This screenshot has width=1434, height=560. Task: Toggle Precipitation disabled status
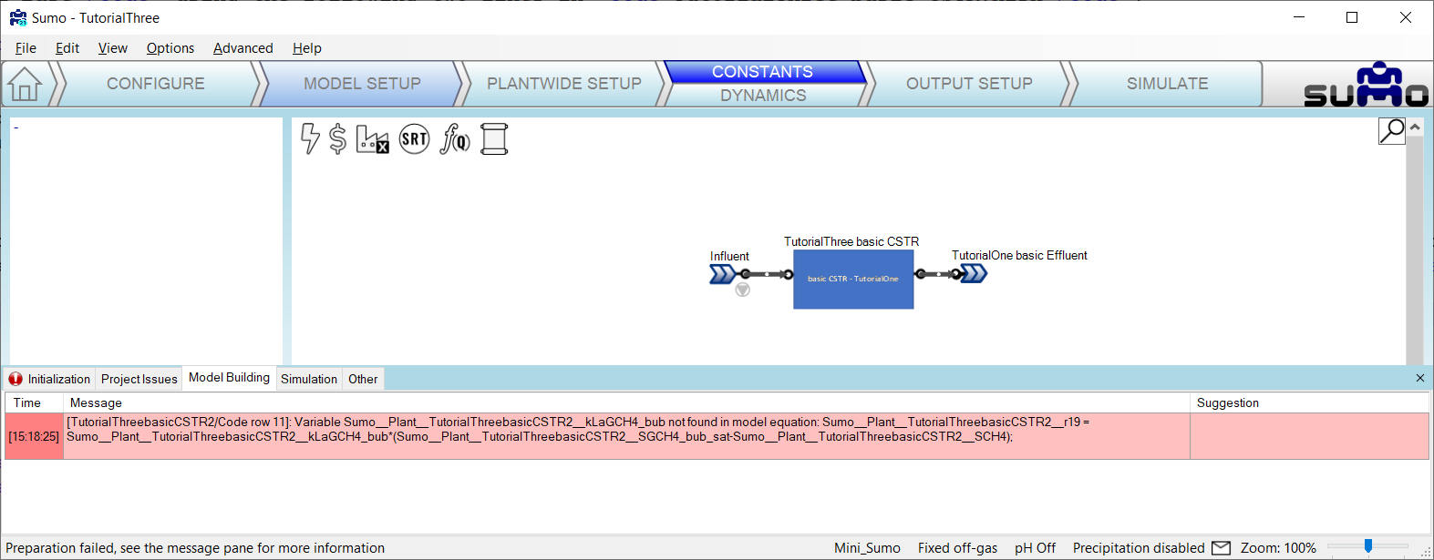[x=1138, y=548]
